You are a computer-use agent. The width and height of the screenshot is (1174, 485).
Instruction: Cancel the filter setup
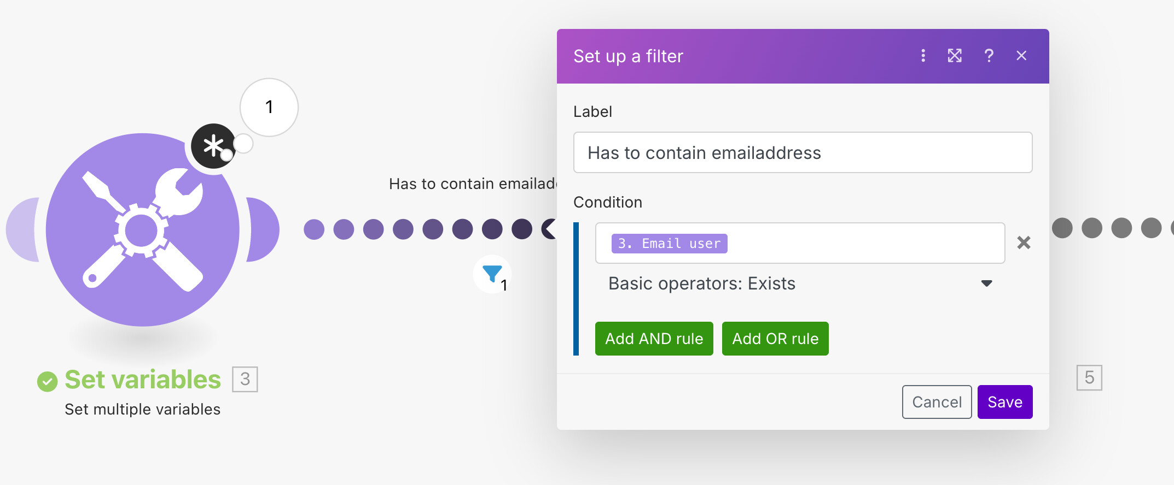tap(937, 402)
